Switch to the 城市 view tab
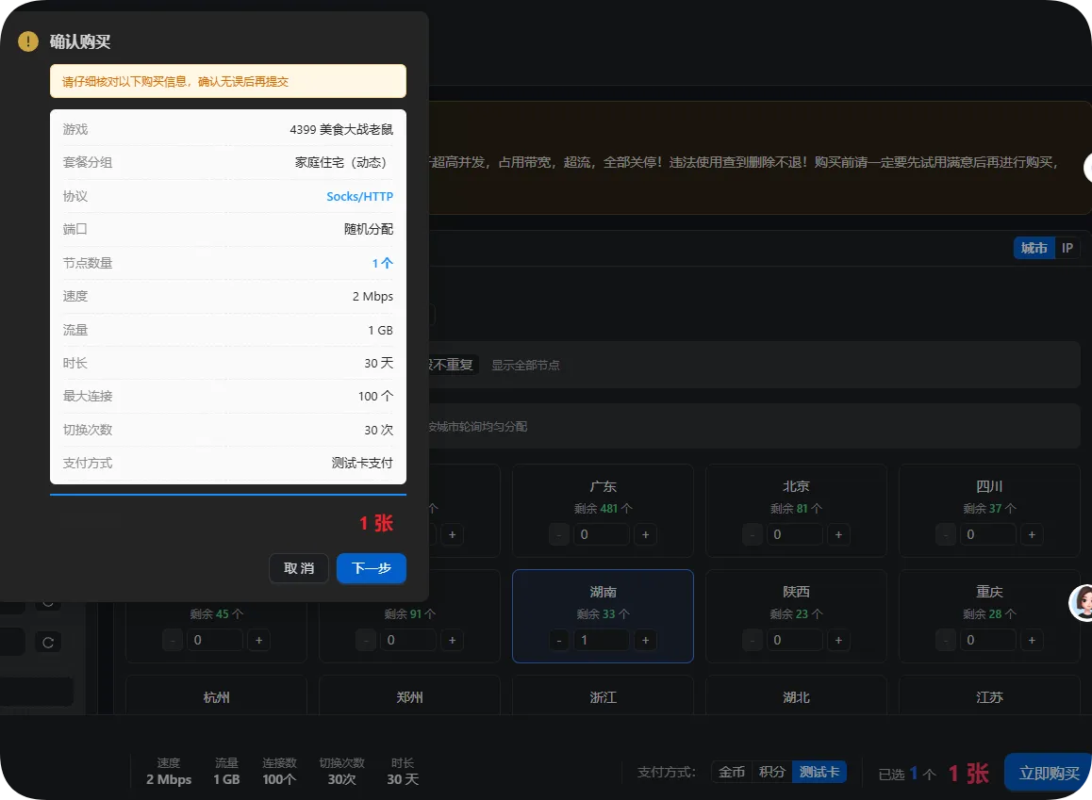The width and height of the screenshot is (1092, 800). [1034, 249]
